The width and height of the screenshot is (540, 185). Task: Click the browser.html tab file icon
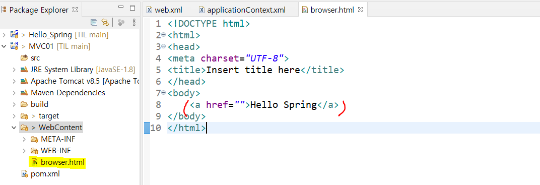click(x=305, y=10)
